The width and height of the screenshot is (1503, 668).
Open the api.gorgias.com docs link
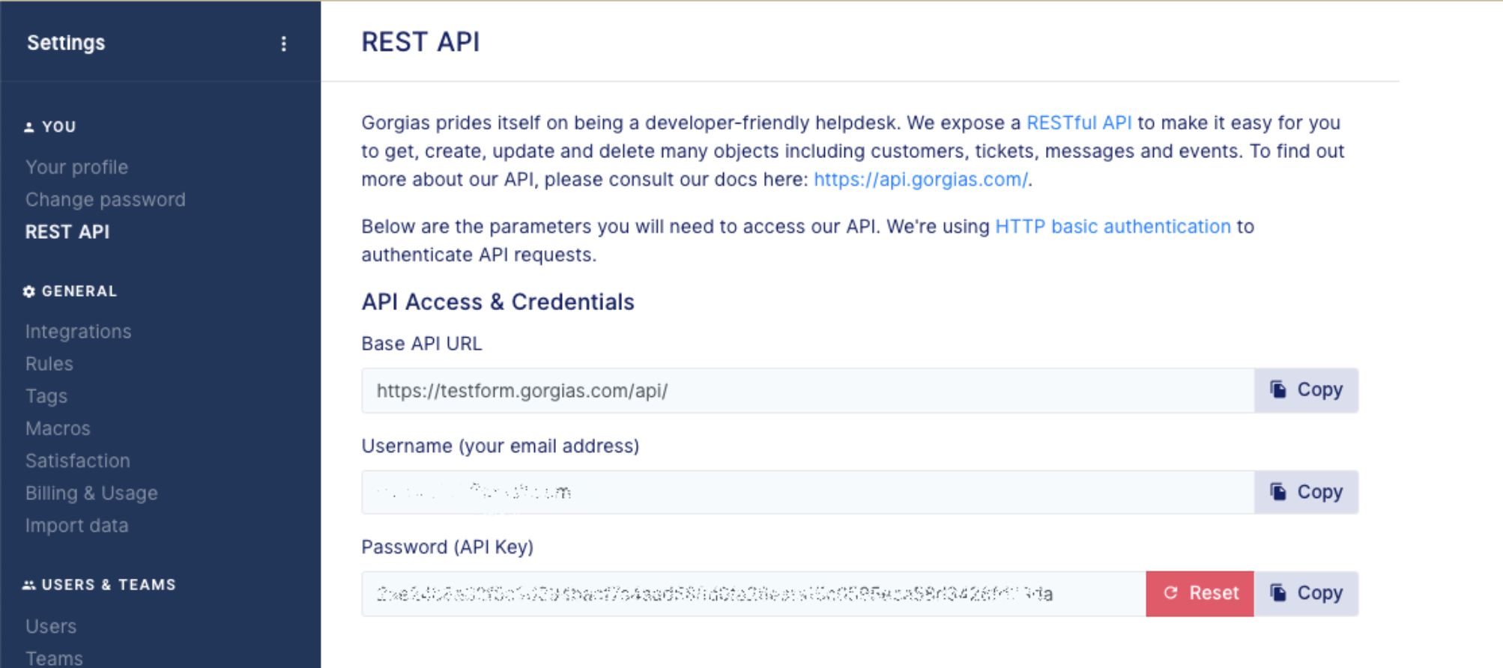pos(920,180)
